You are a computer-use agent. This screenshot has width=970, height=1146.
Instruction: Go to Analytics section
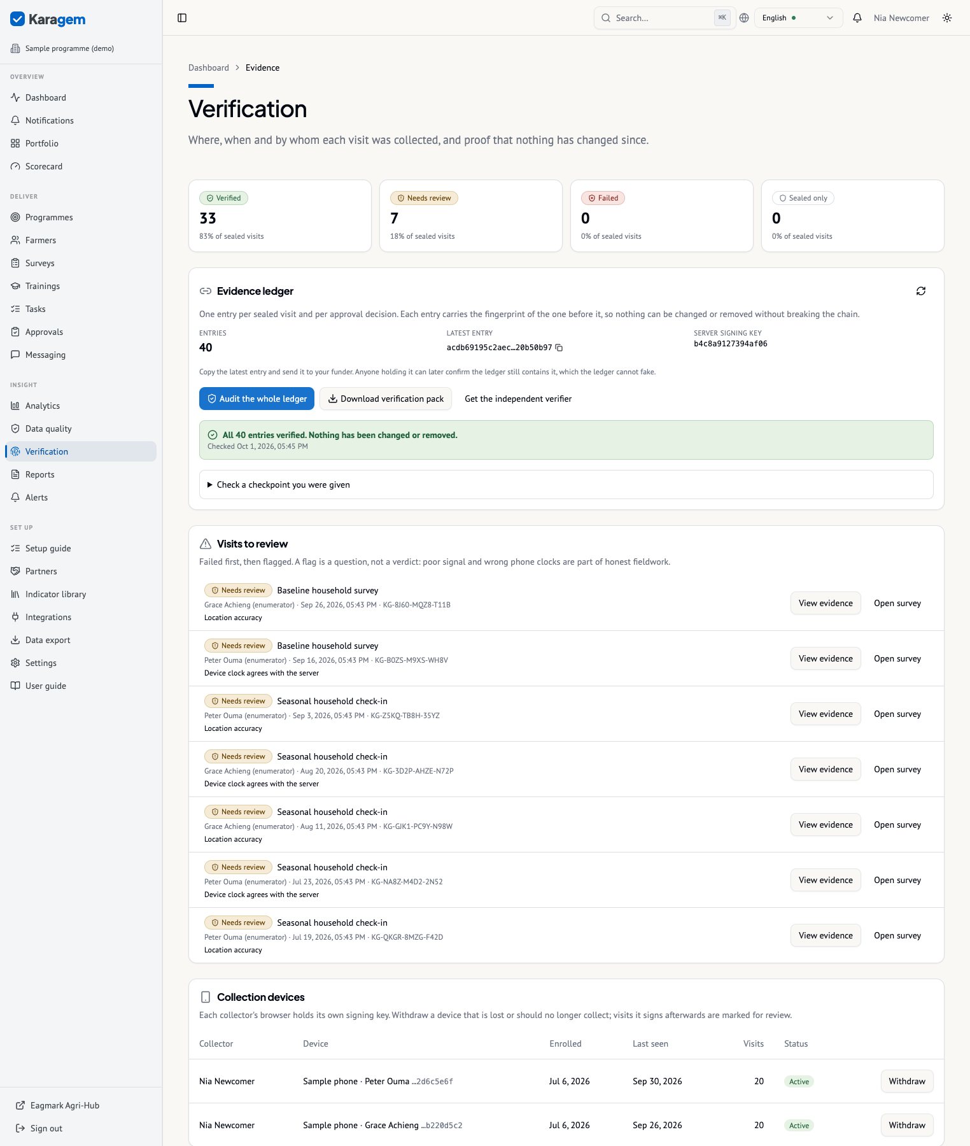[80, 406]
